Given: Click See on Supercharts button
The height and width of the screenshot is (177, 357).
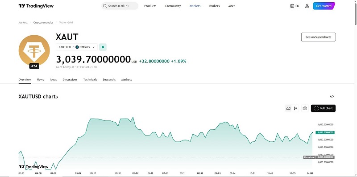Looking at the screenshot, I should pos(318,37).
